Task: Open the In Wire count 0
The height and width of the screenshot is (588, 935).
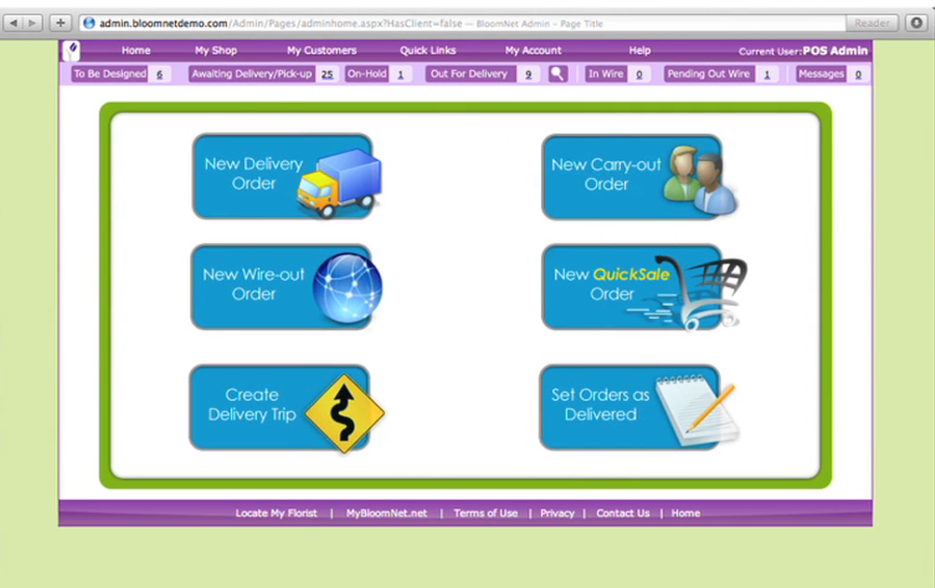Action: [x=639, y=74]
